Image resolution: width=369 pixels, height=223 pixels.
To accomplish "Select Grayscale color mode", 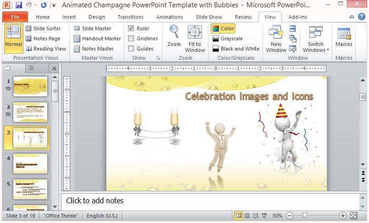I will tap(227, 39).
